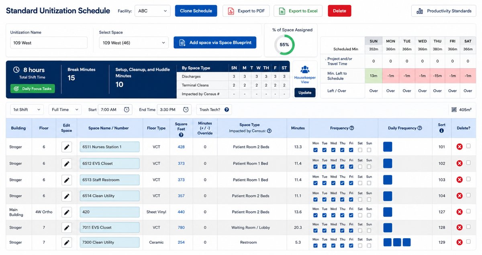Viewport: 482px width, 255px height.
Task: Open Full Time dropdown
Action: point(65,109)
